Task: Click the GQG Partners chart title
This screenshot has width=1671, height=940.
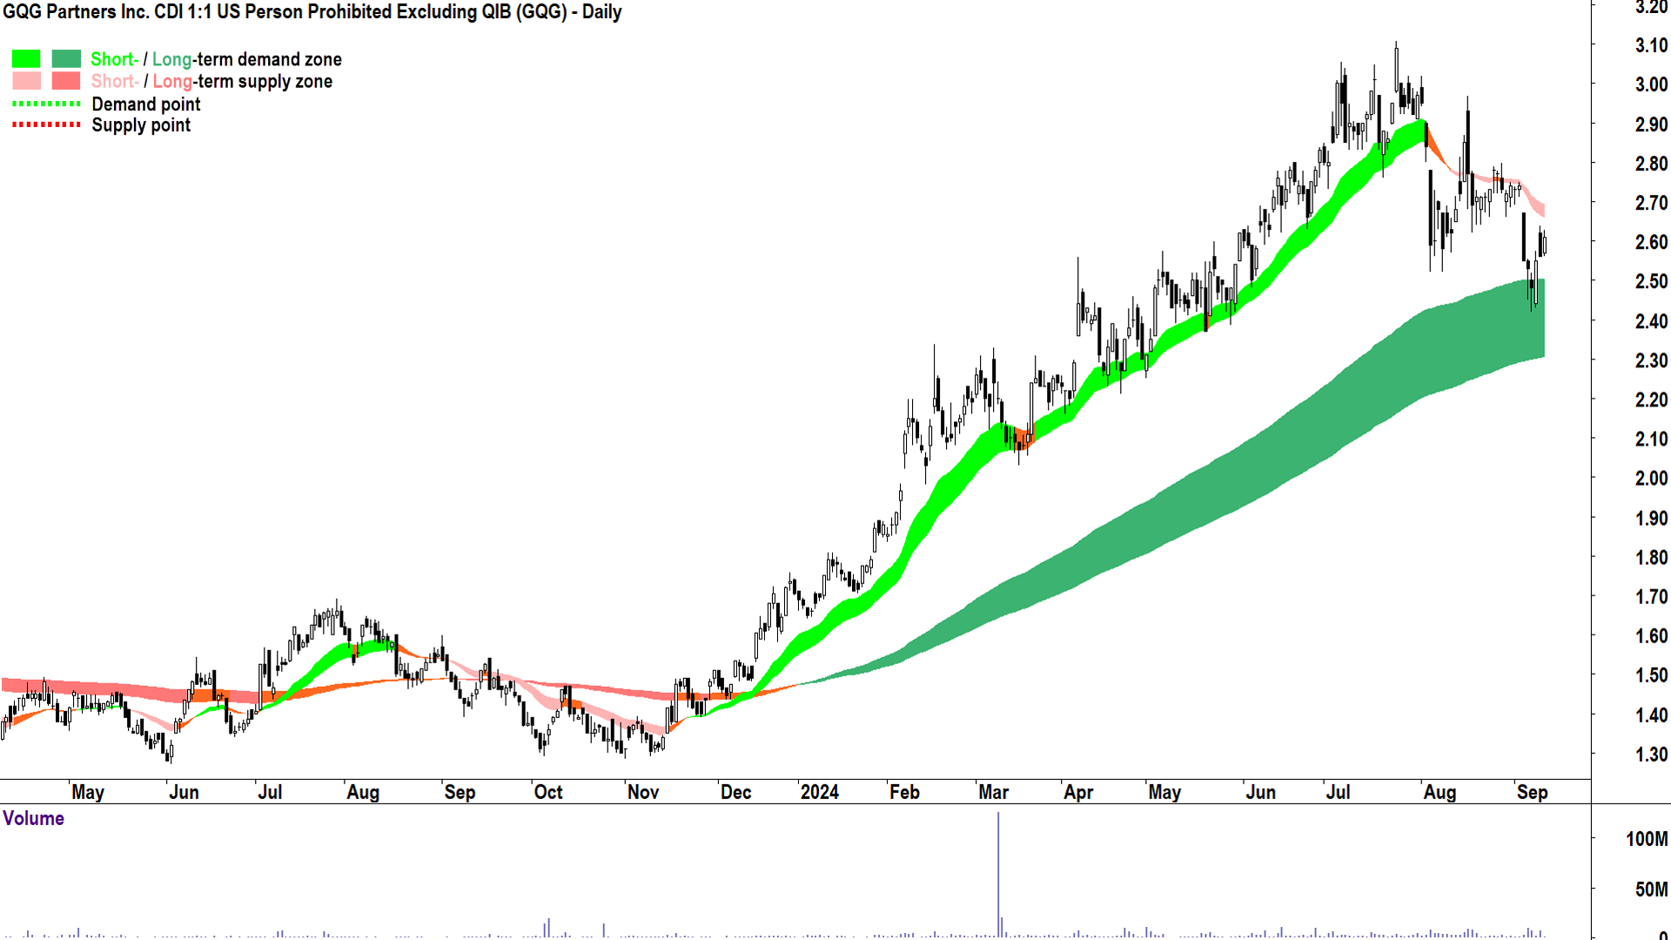Action: [312, 12]
